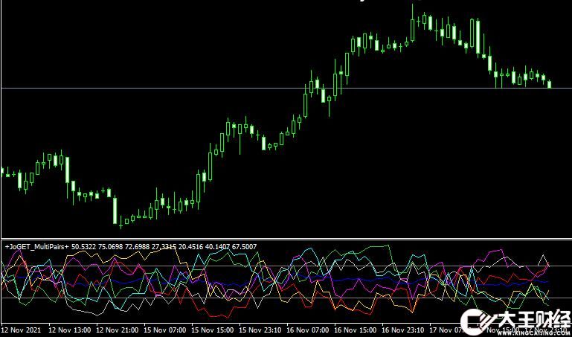Click the 16 Nov 23:10 time label

coord(402,330)
